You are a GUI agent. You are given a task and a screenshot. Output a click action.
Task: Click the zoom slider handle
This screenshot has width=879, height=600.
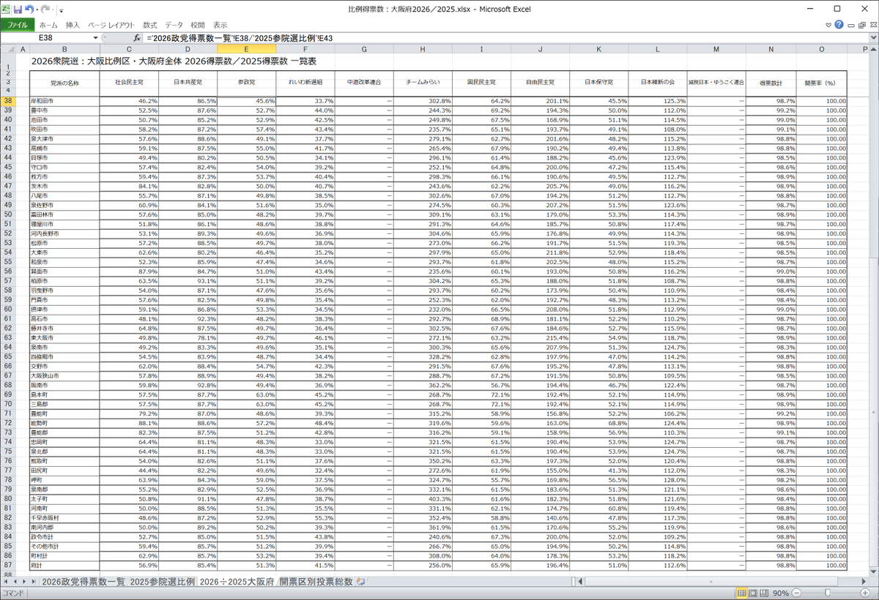pos(826,593)
